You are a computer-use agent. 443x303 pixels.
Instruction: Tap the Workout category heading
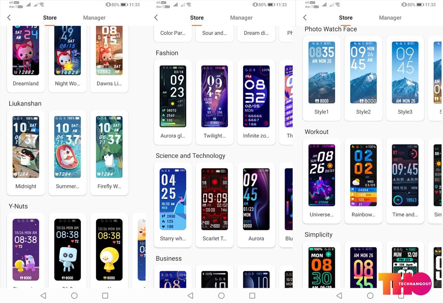tap(316, 132)
